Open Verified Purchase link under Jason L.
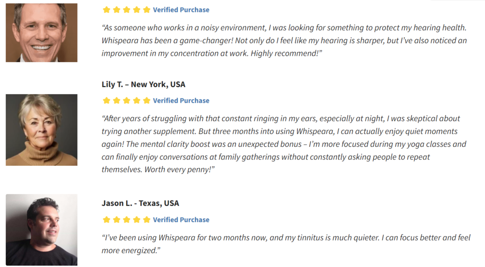The height and width of the screenshot is (267, 485). (181, 220)
